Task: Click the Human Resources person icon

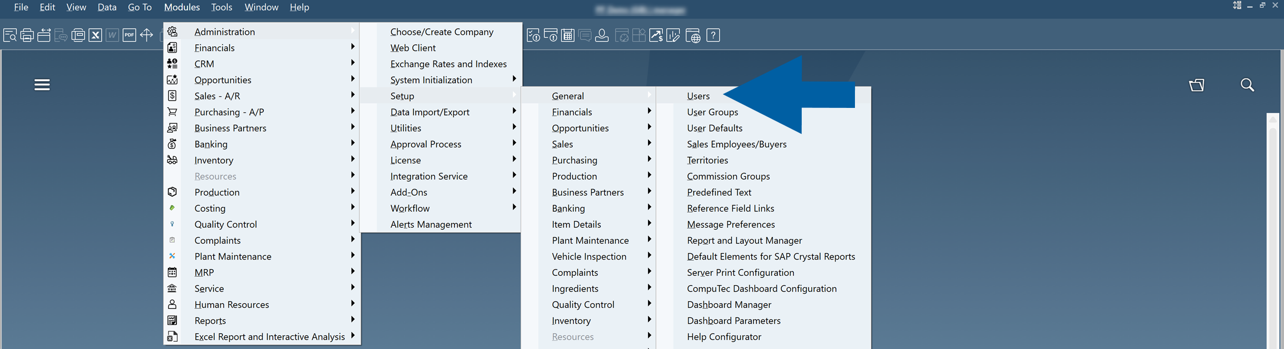Action: (x=172, y=304)
